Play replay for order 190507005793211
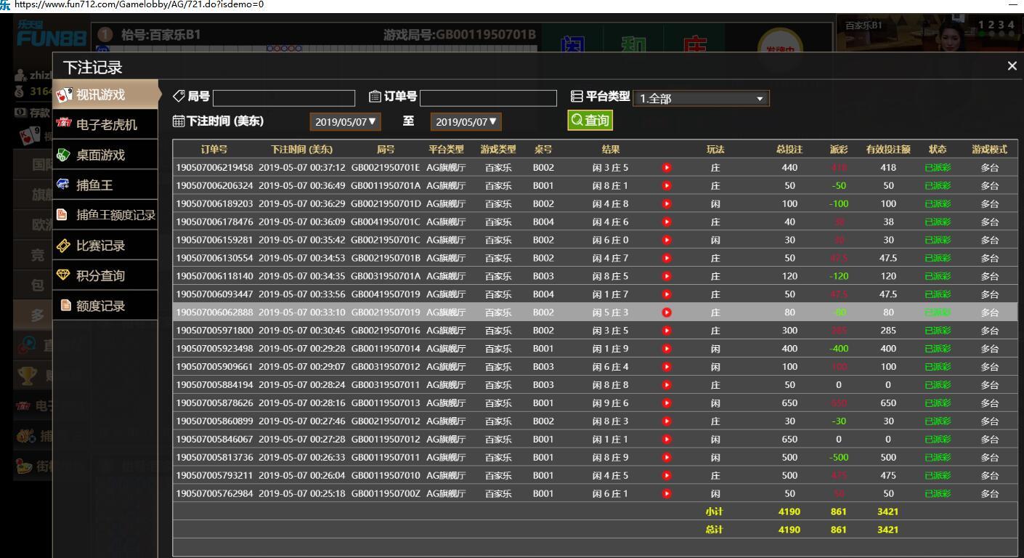This screenshot has height=558, width=1024. [x=667, y=476]
